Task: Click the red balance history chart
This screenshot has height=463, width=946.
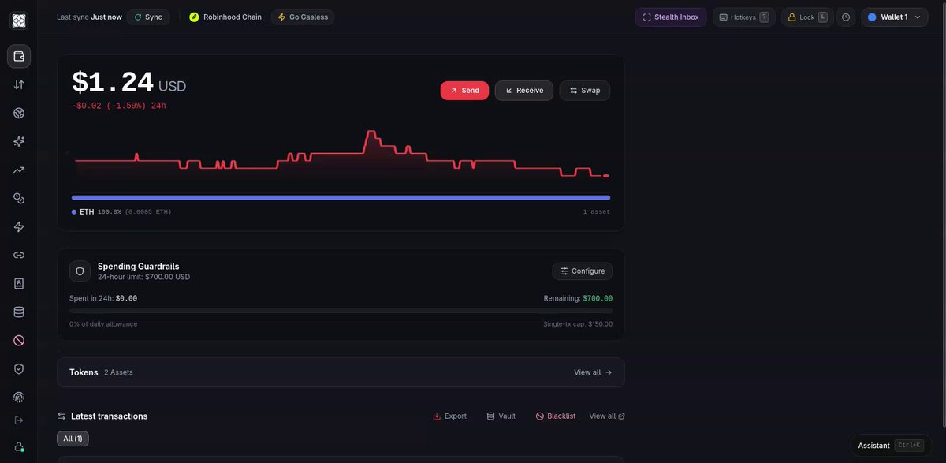Action: tap(341, 154)
